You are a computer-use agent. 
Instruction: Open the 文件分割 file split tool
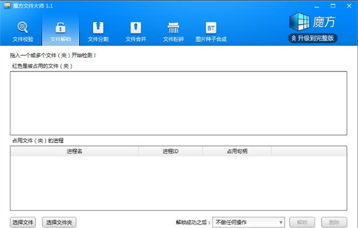pyautogui.click(x=98, y=32)
